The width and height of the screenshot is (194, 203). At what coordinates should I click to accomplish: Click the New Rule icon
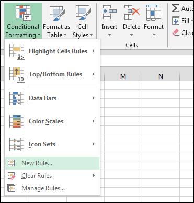12,163
